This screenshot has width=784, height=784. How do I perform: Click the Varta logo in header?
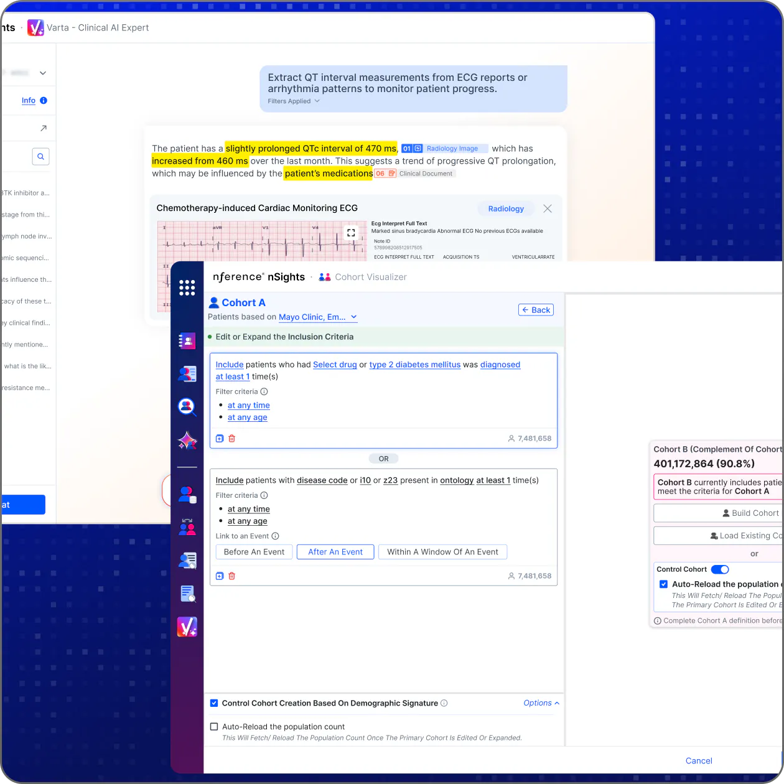click(35, 27)
